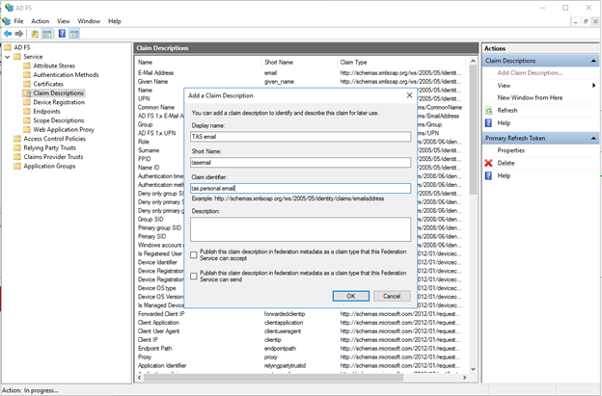Image resolution: width=602 pixels, height=396 pixels.
Task: Select Authentication Methods in the tree
Action: click(x=66, y=75)
